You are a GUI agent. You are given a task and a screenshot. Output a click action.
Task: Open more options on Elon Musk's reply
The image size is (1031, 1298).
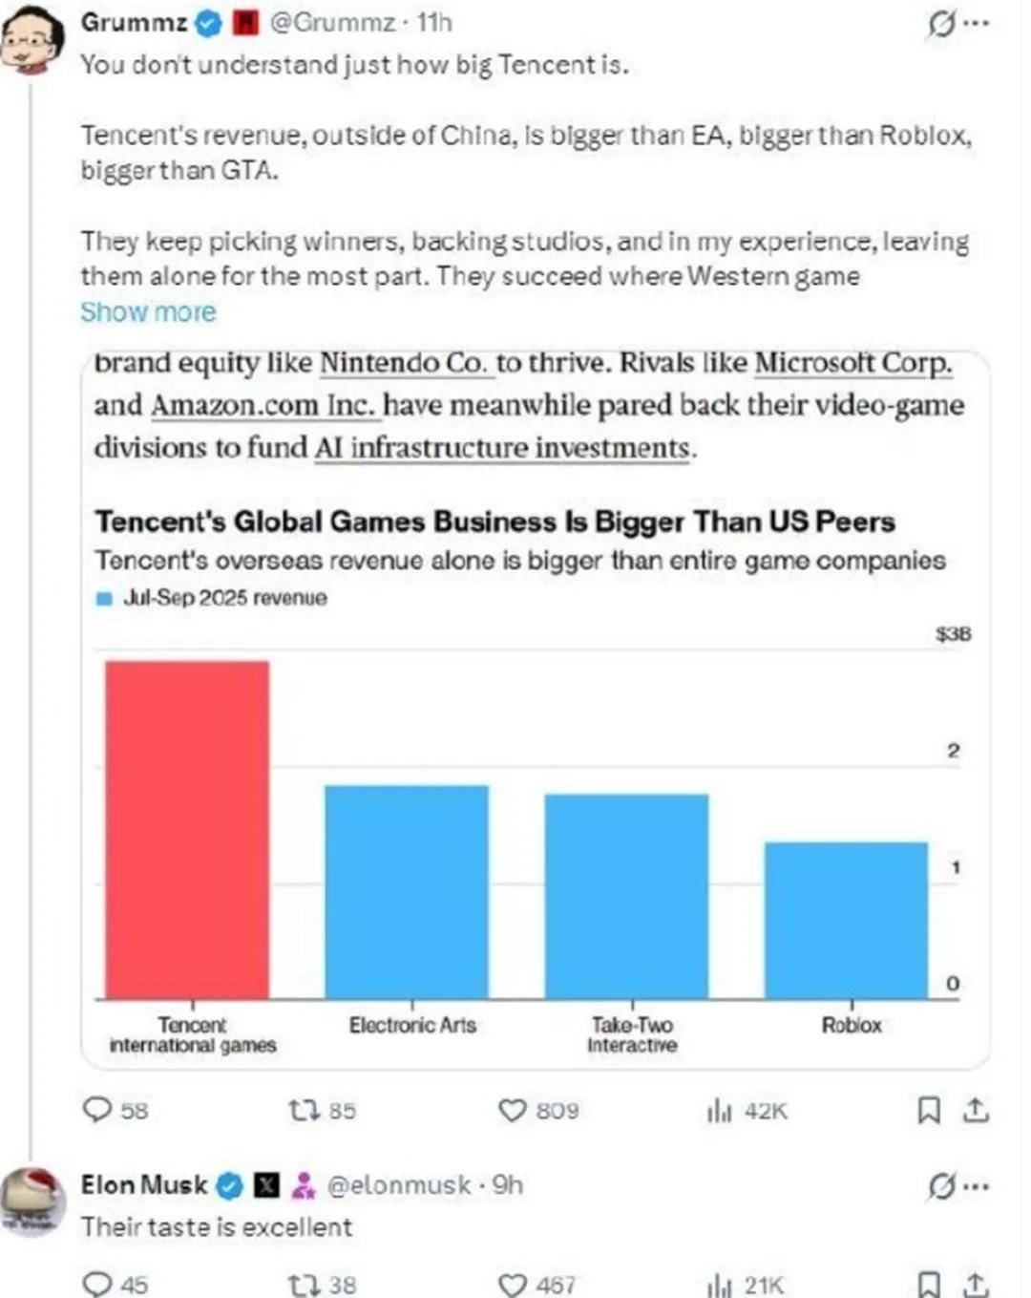[x=977, y=1186]
